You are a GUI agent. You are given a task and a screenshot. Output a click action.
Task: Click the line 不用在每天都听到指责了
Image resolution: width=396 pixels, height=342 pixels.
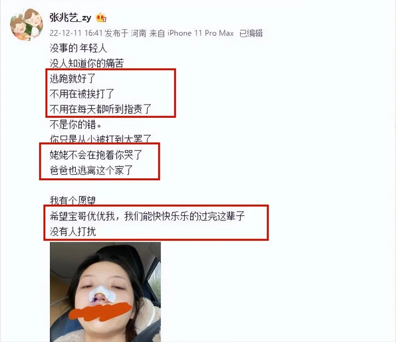pos(100,109)
